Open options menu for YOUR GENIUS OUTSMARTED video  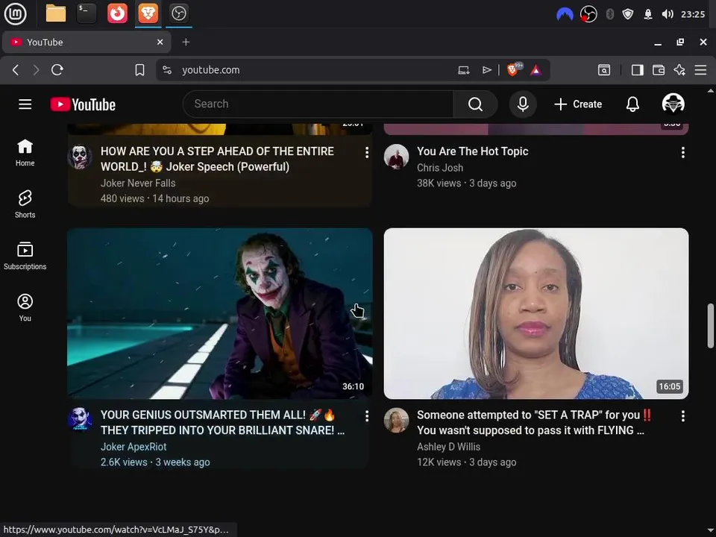[367, 416]
